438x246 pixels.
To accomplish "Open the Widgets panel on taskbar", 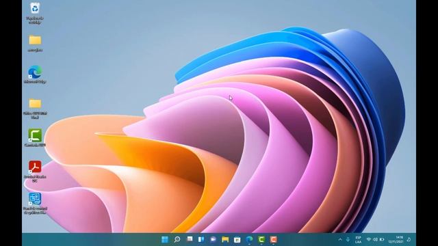I will 201,240.
